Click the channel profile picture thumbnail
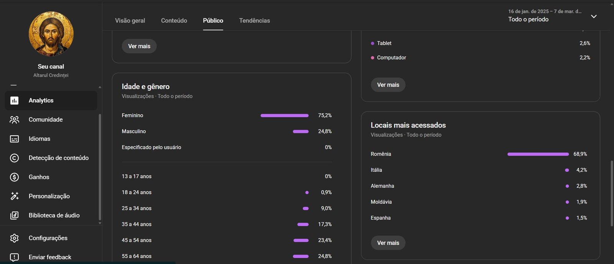614x264 pixels. (x=51, y=34)
